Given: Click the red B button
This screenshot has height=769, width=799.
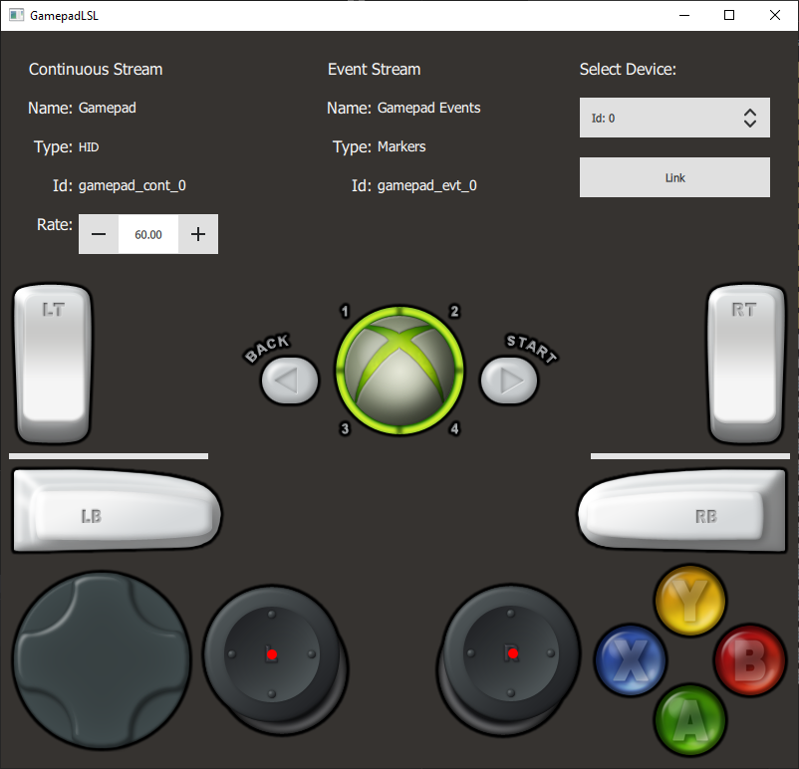Looking at the screenshot, I should click(749, 660).
